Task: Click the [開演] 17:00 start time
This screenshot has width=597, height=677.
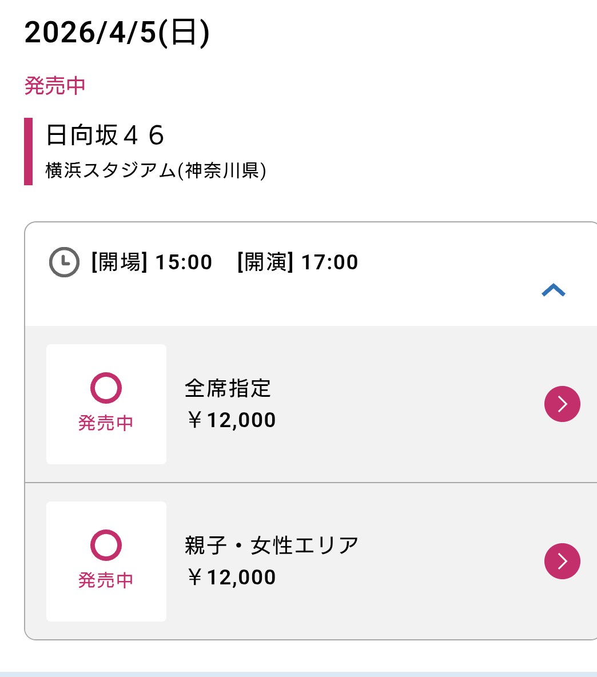Action: pos(297,262)
